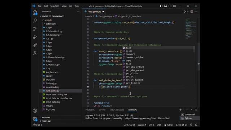Open file app.py in explorer
Viewport: 231px width, 130px height.
49,76
